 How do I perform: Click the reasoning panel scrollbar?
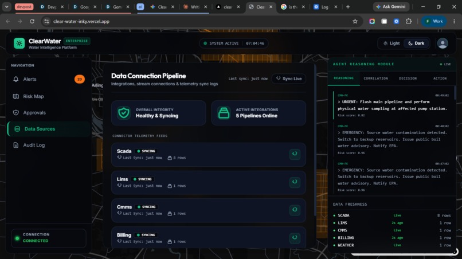coord(455,93)
